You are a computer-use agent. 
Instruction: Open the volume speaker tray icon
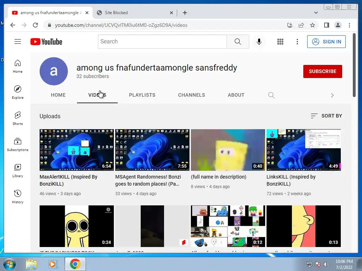[x=326, y=264]
